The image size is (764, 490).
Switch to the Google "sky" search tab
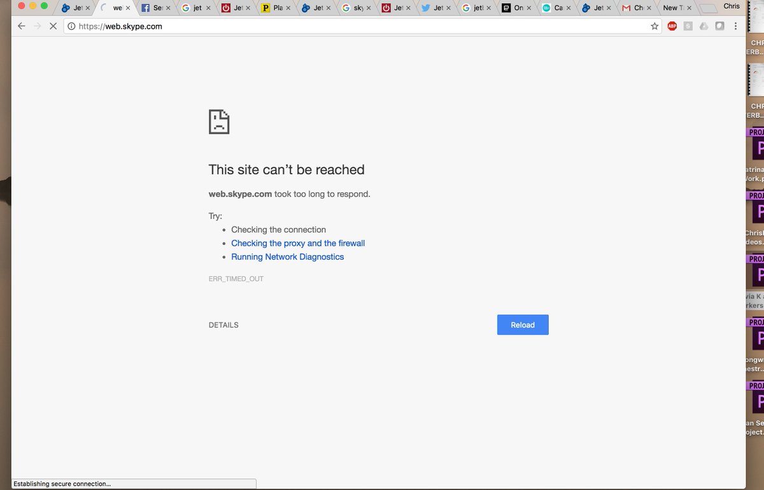click(x=357, y=8)
